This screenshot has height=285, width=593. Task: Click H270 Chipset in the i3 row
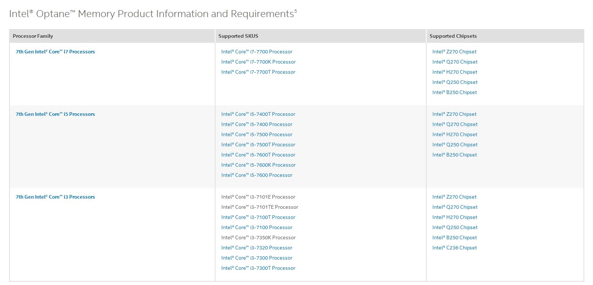455,217
